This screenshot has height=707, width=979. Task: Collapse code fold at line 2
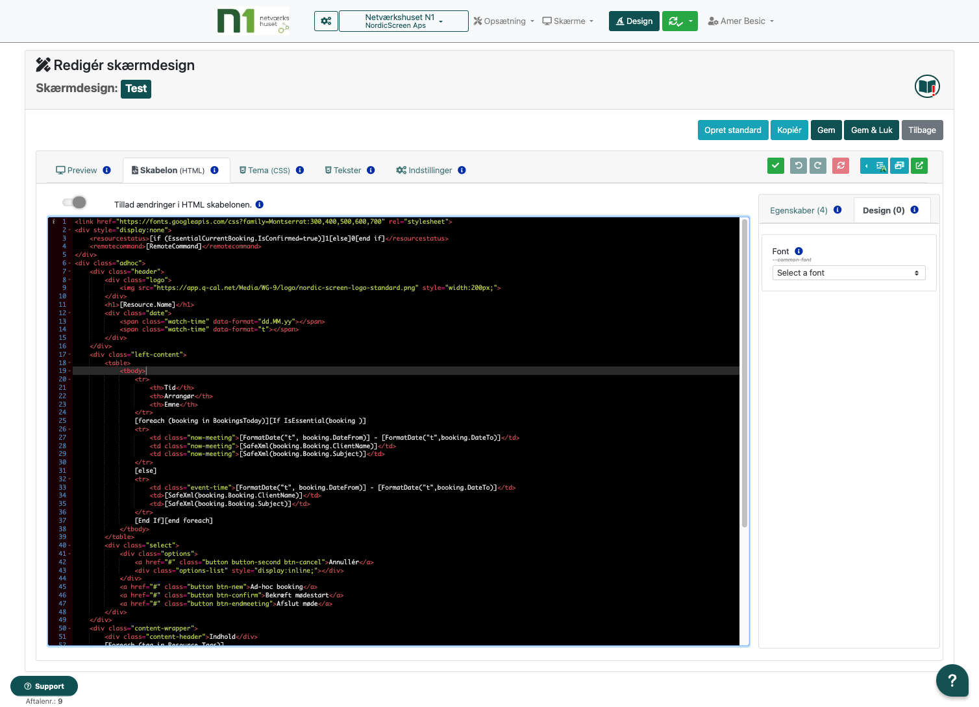69,230
